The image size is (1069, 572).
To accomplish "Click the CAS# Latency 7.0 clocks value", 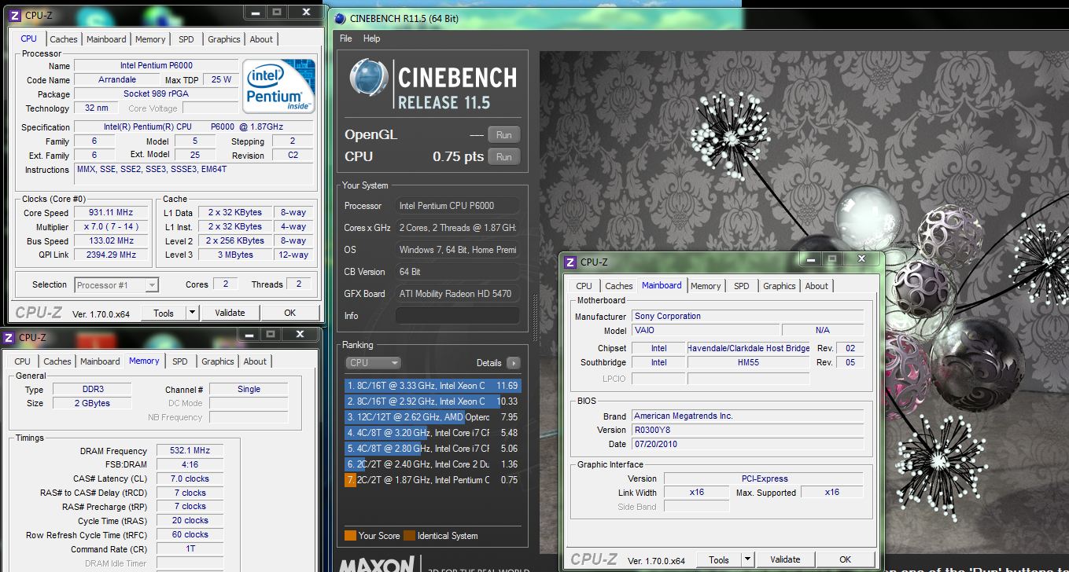I will (x=190, y=479).
